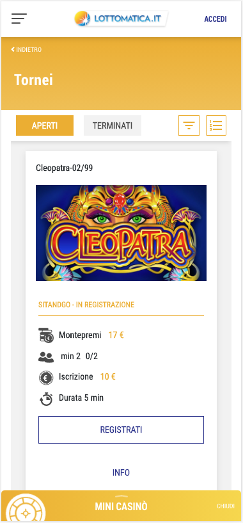Open the tournament Info link
Image resolution: width=243 pixels, height=523 pixels.
121,472
